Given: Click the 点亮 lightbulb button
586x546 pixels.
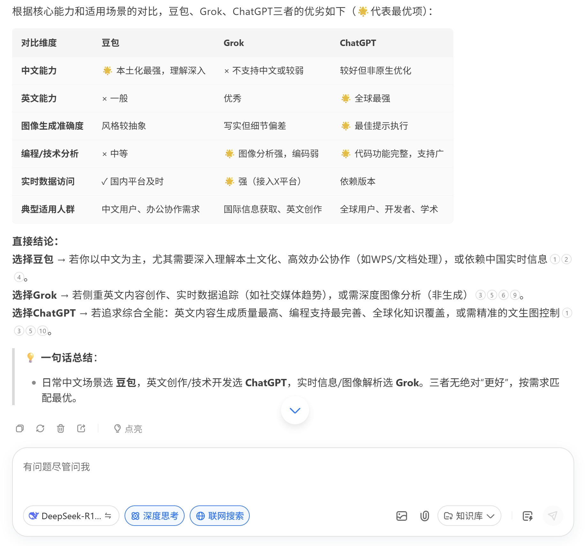Looking at the screenshot, I should tap(128, 429).
